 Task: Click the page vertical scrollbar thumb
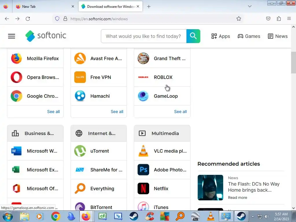click(293, 62)
